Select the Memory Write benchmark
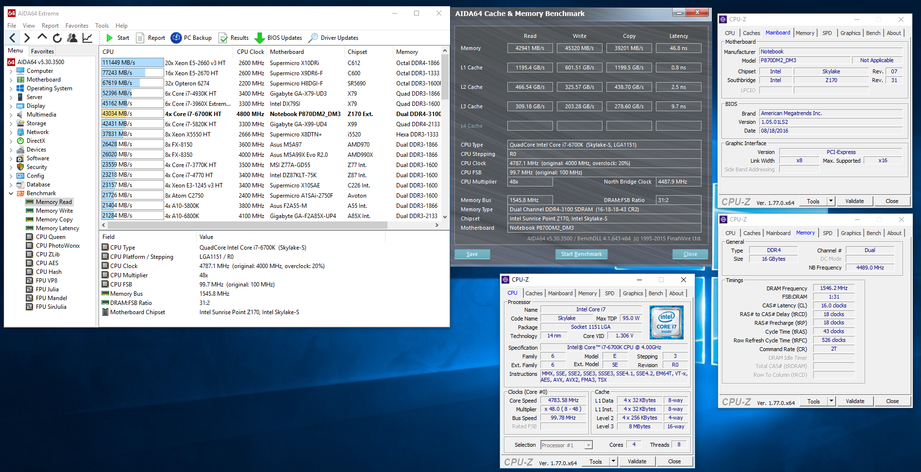The height and width of the screenshot is (472, 921). pos(54,211)
